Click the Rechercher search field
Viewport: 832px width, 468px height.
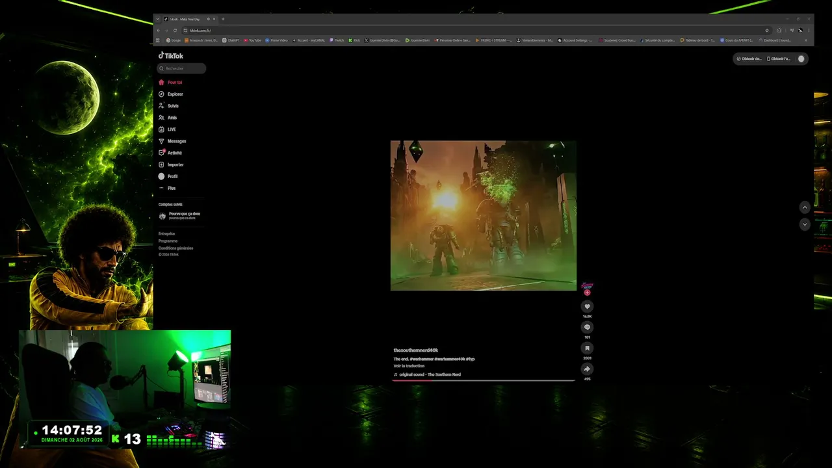(x=182, y=68)
